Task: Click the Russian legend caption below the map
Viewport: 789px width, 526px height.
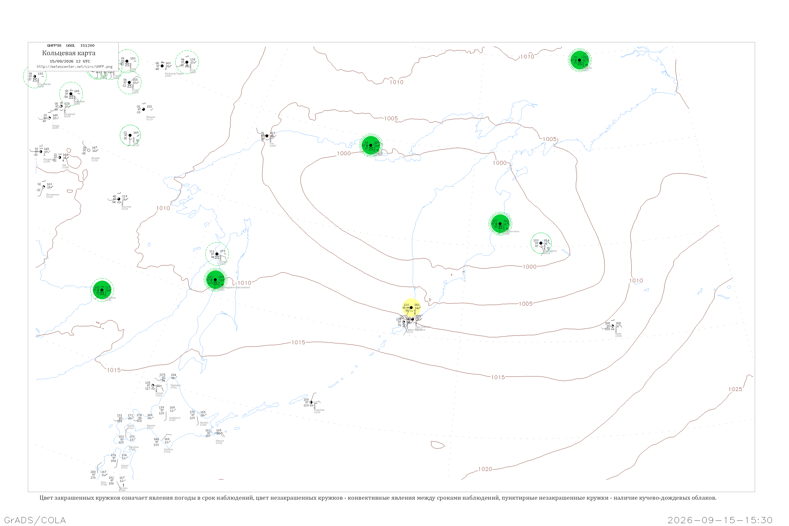Action: click(378, 498)
